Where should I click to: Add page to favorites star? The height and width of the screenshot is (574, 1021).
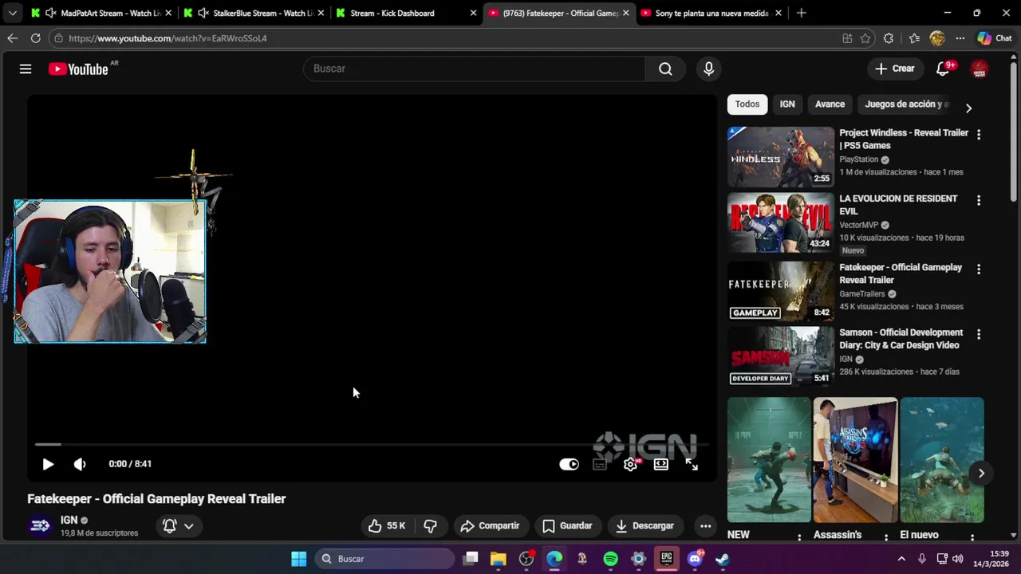[865, 38]
